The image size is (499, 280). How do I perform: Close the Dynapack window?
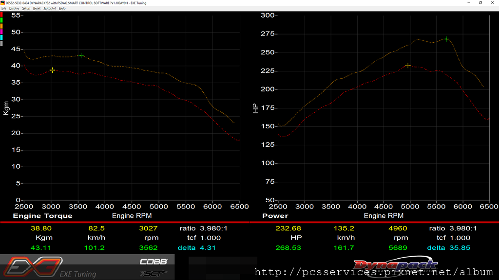pos(493,3)
